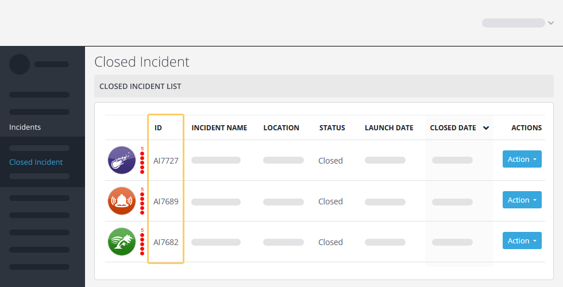Click the purple meteor incident icon

[122, 160]
